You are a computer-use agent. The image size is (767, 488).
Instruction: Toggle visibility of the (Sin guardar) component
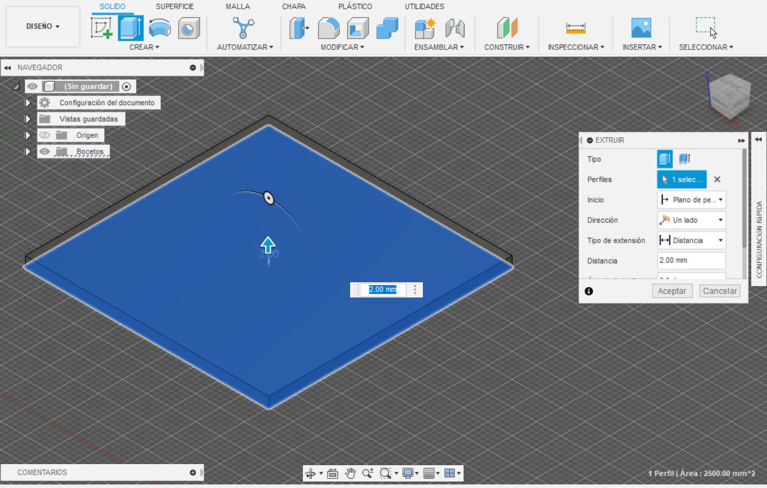coord(33,86)
